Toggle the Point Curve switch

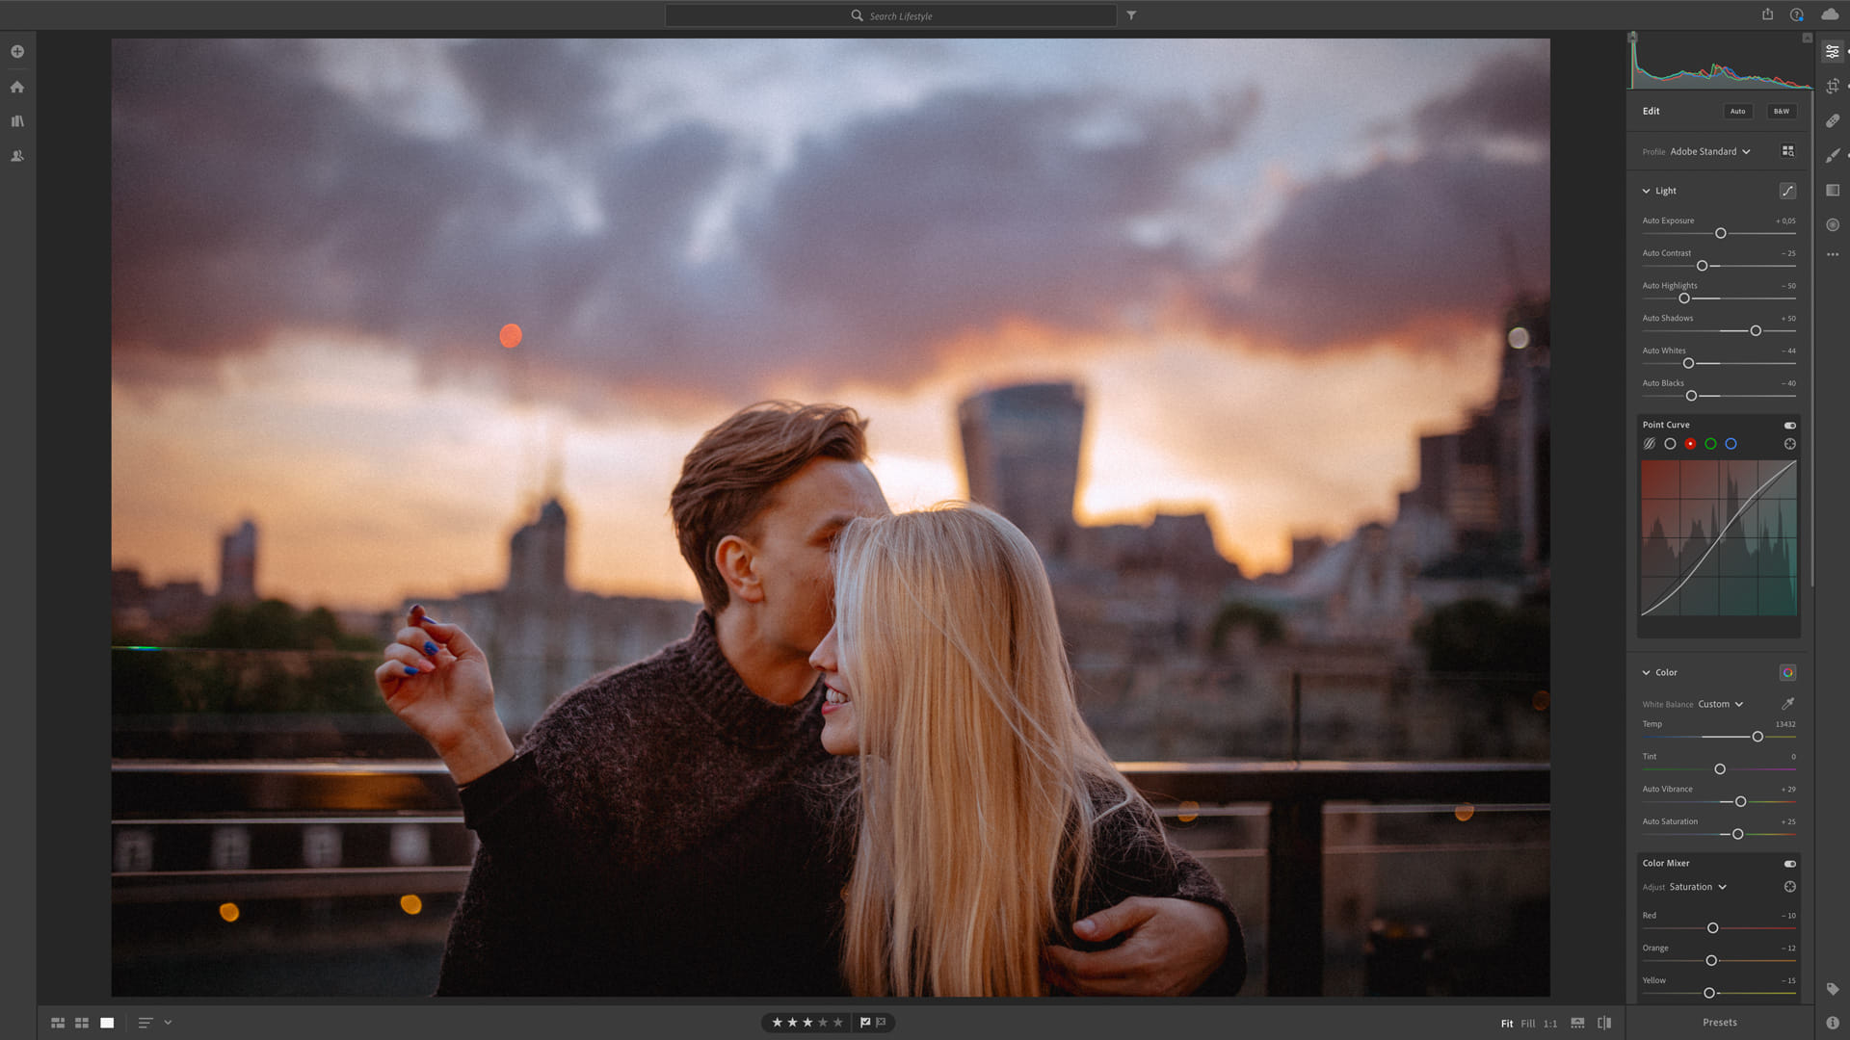[x=1789, y=425]
